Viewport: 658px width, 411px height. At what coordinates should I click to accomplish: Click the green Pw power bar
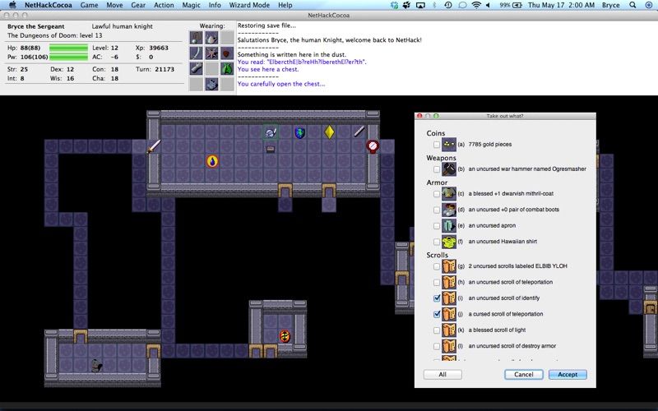pyautogui.click(x=68, y=57)
